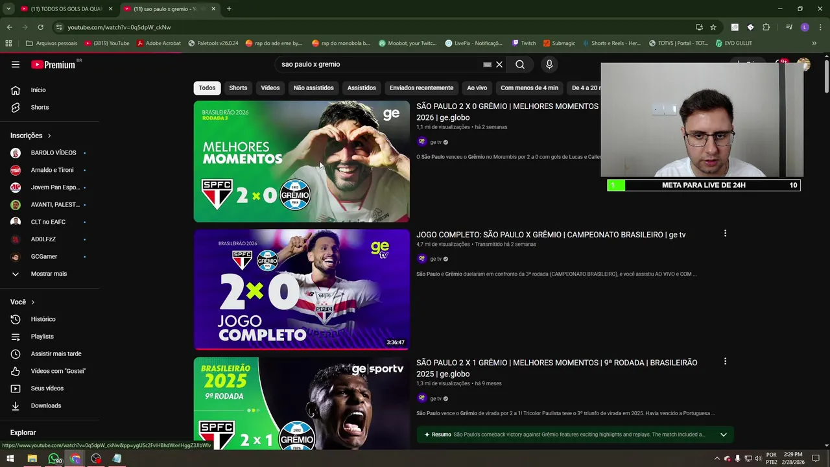This screenshot has height=467, width=830.
Task: Open the on-screen keyboard icon in search
Action: tap(487, 65)
